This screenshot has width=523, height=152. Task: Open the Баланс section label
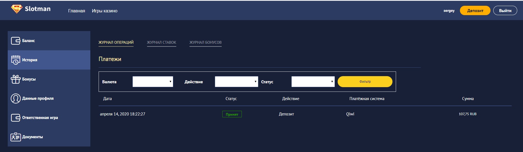pyautogui.click(x=28, y=41)
